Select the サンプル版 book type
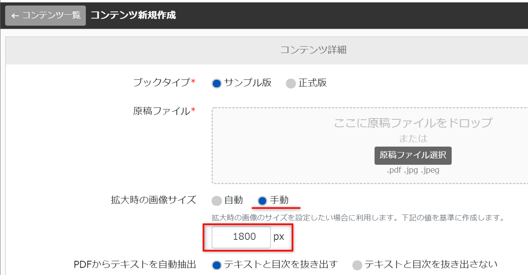This screenshot has height=275, width=528. coord(217,83)
